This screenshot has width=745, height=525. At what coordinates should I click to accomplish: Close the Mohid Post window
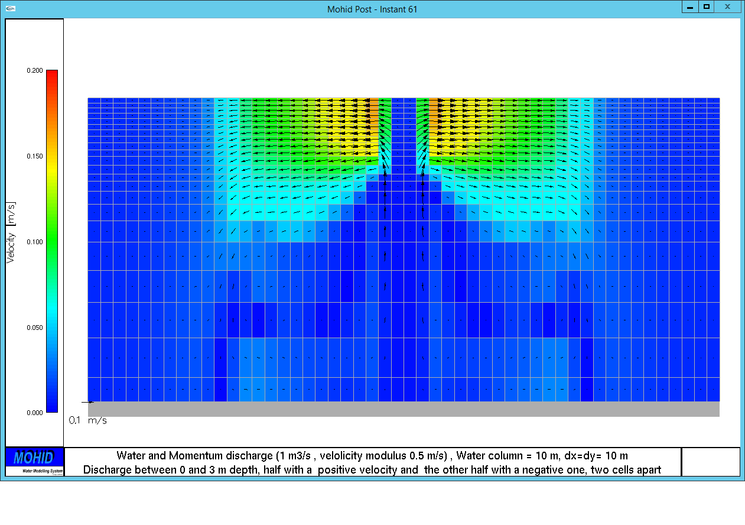tap(728, 7)
